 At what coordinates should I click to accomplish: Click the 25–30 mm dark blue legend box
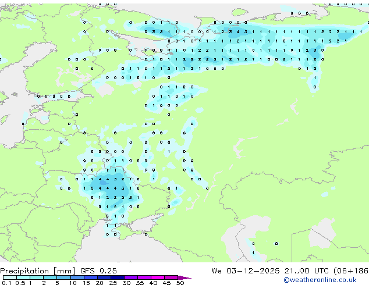click(x=118, y=277)
